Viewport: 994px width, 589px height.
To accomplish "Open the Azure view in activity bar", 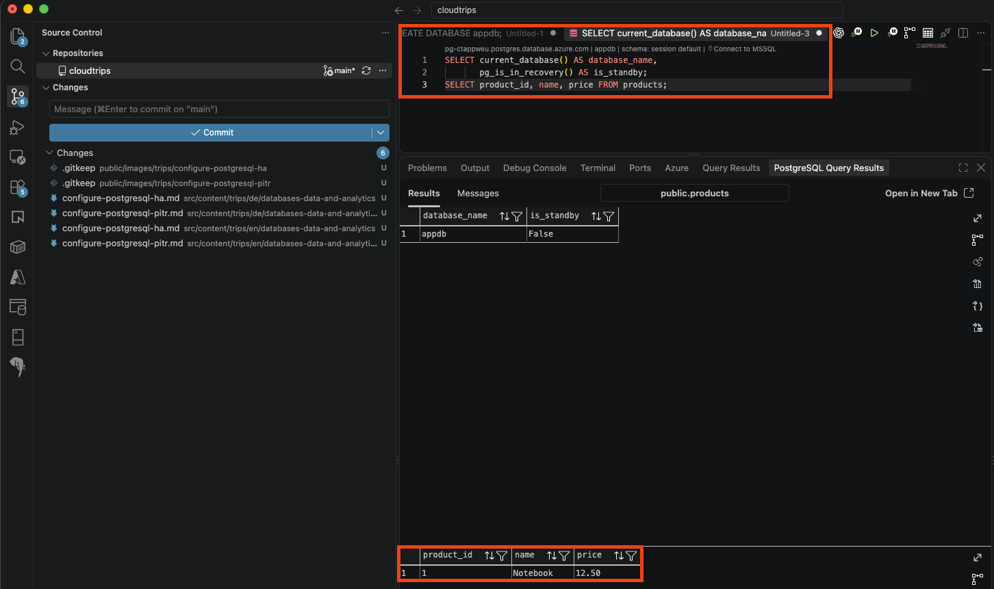I will tap(18, 277).
